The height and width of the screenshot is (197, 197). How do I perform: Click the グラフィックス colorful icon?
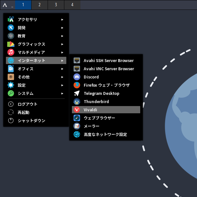tap(11, 44)
